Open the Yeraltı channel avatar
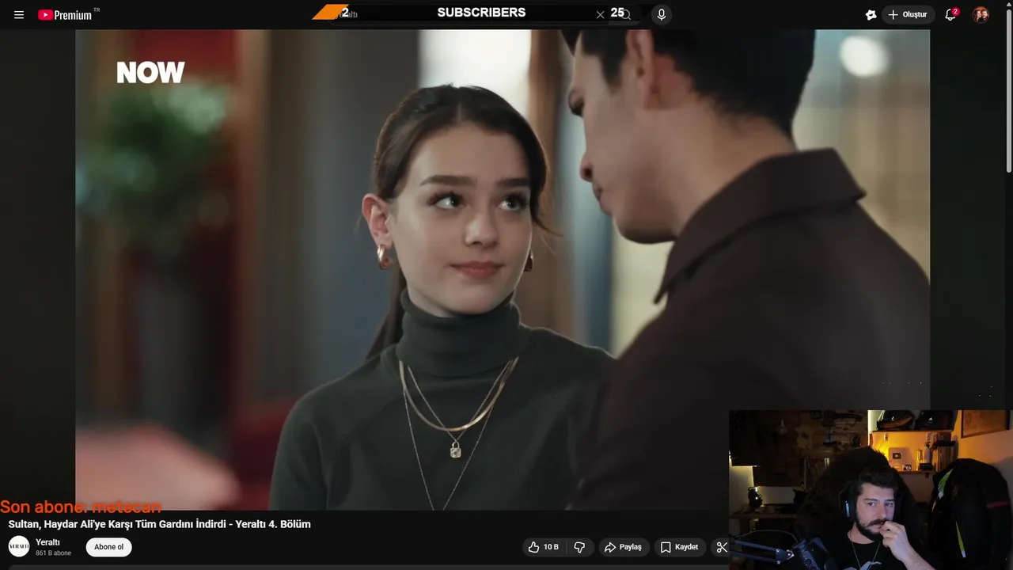 point(19,546)
